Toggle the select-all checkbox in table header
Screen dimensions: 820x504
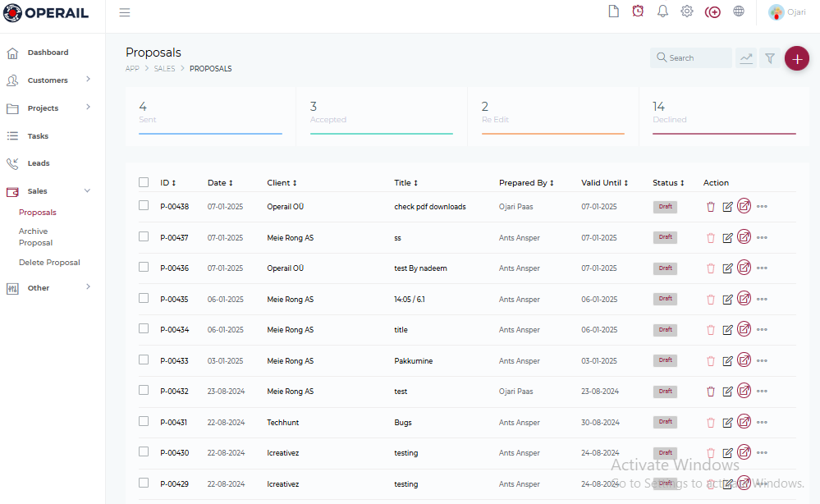[144, 182]
